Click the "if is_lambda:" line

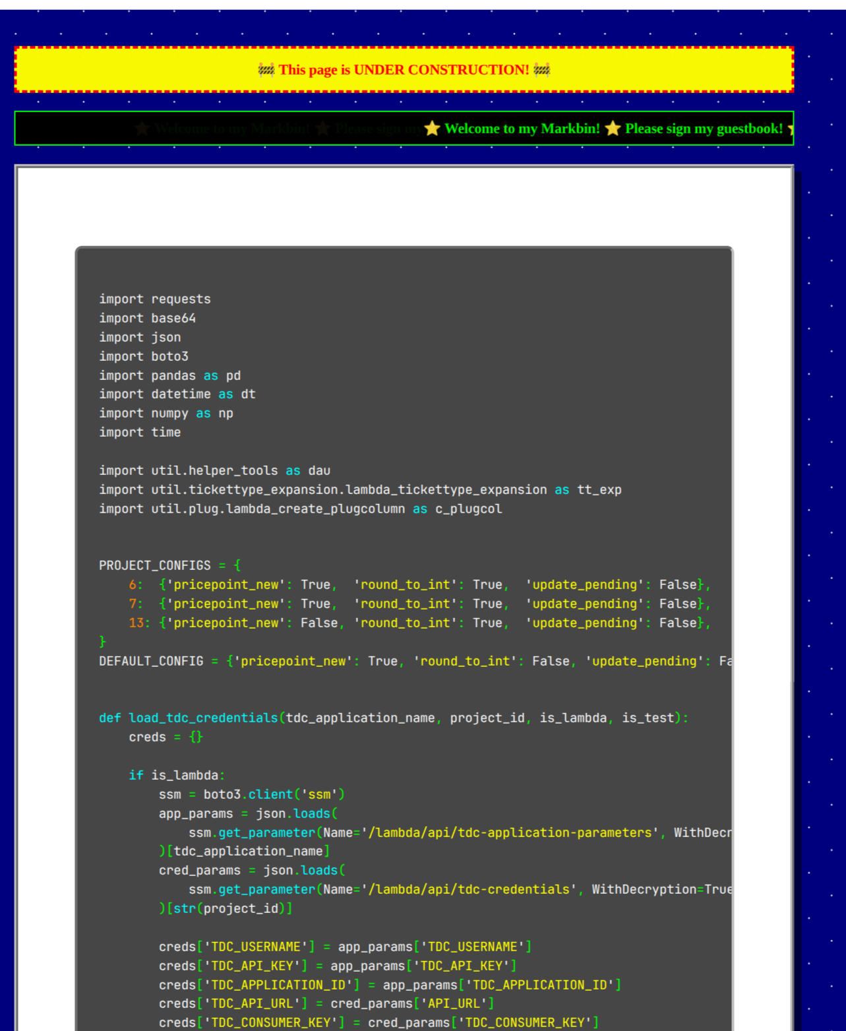click(177, 775)
